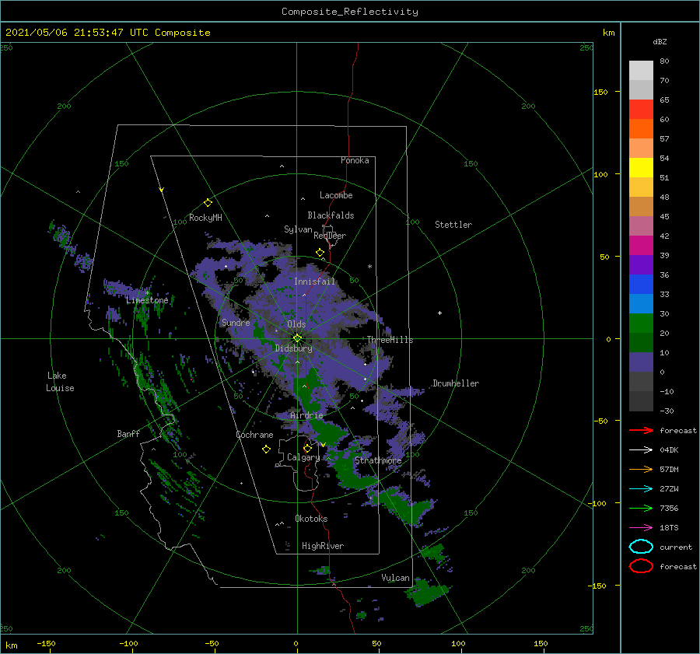
Task: Click the cyan current oval legend icon
Action: (641, 547)
